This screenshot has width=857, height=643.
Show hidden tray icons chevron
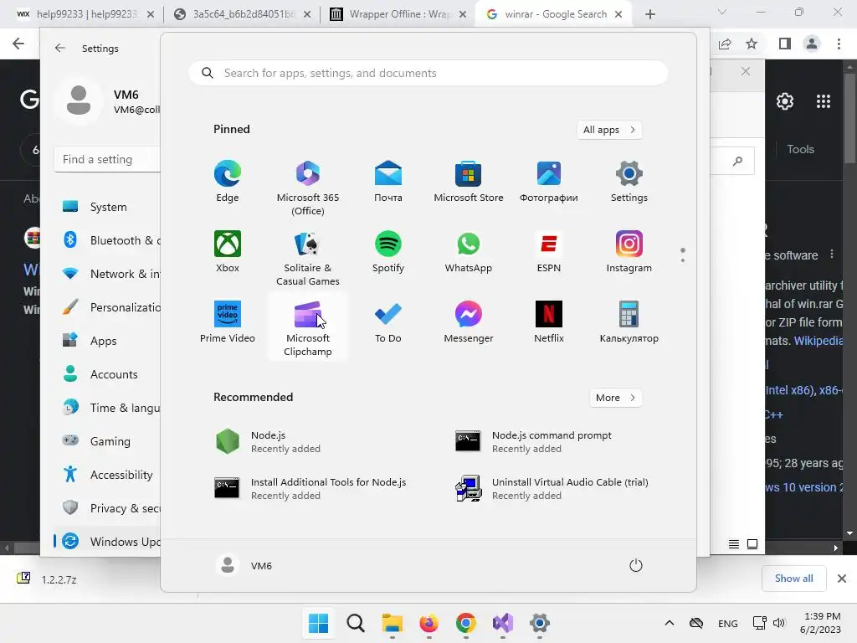click(669, 623)
